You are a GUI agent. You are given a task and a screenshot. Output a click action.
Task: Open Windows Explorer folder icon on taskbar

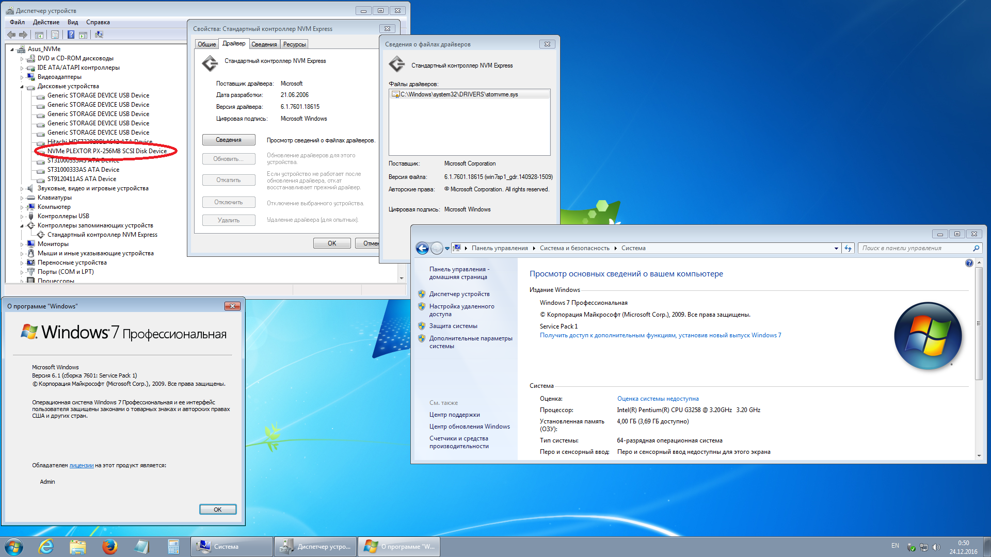coord(78,547)
